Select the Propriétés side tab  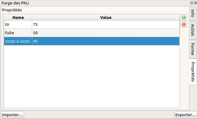193,72
